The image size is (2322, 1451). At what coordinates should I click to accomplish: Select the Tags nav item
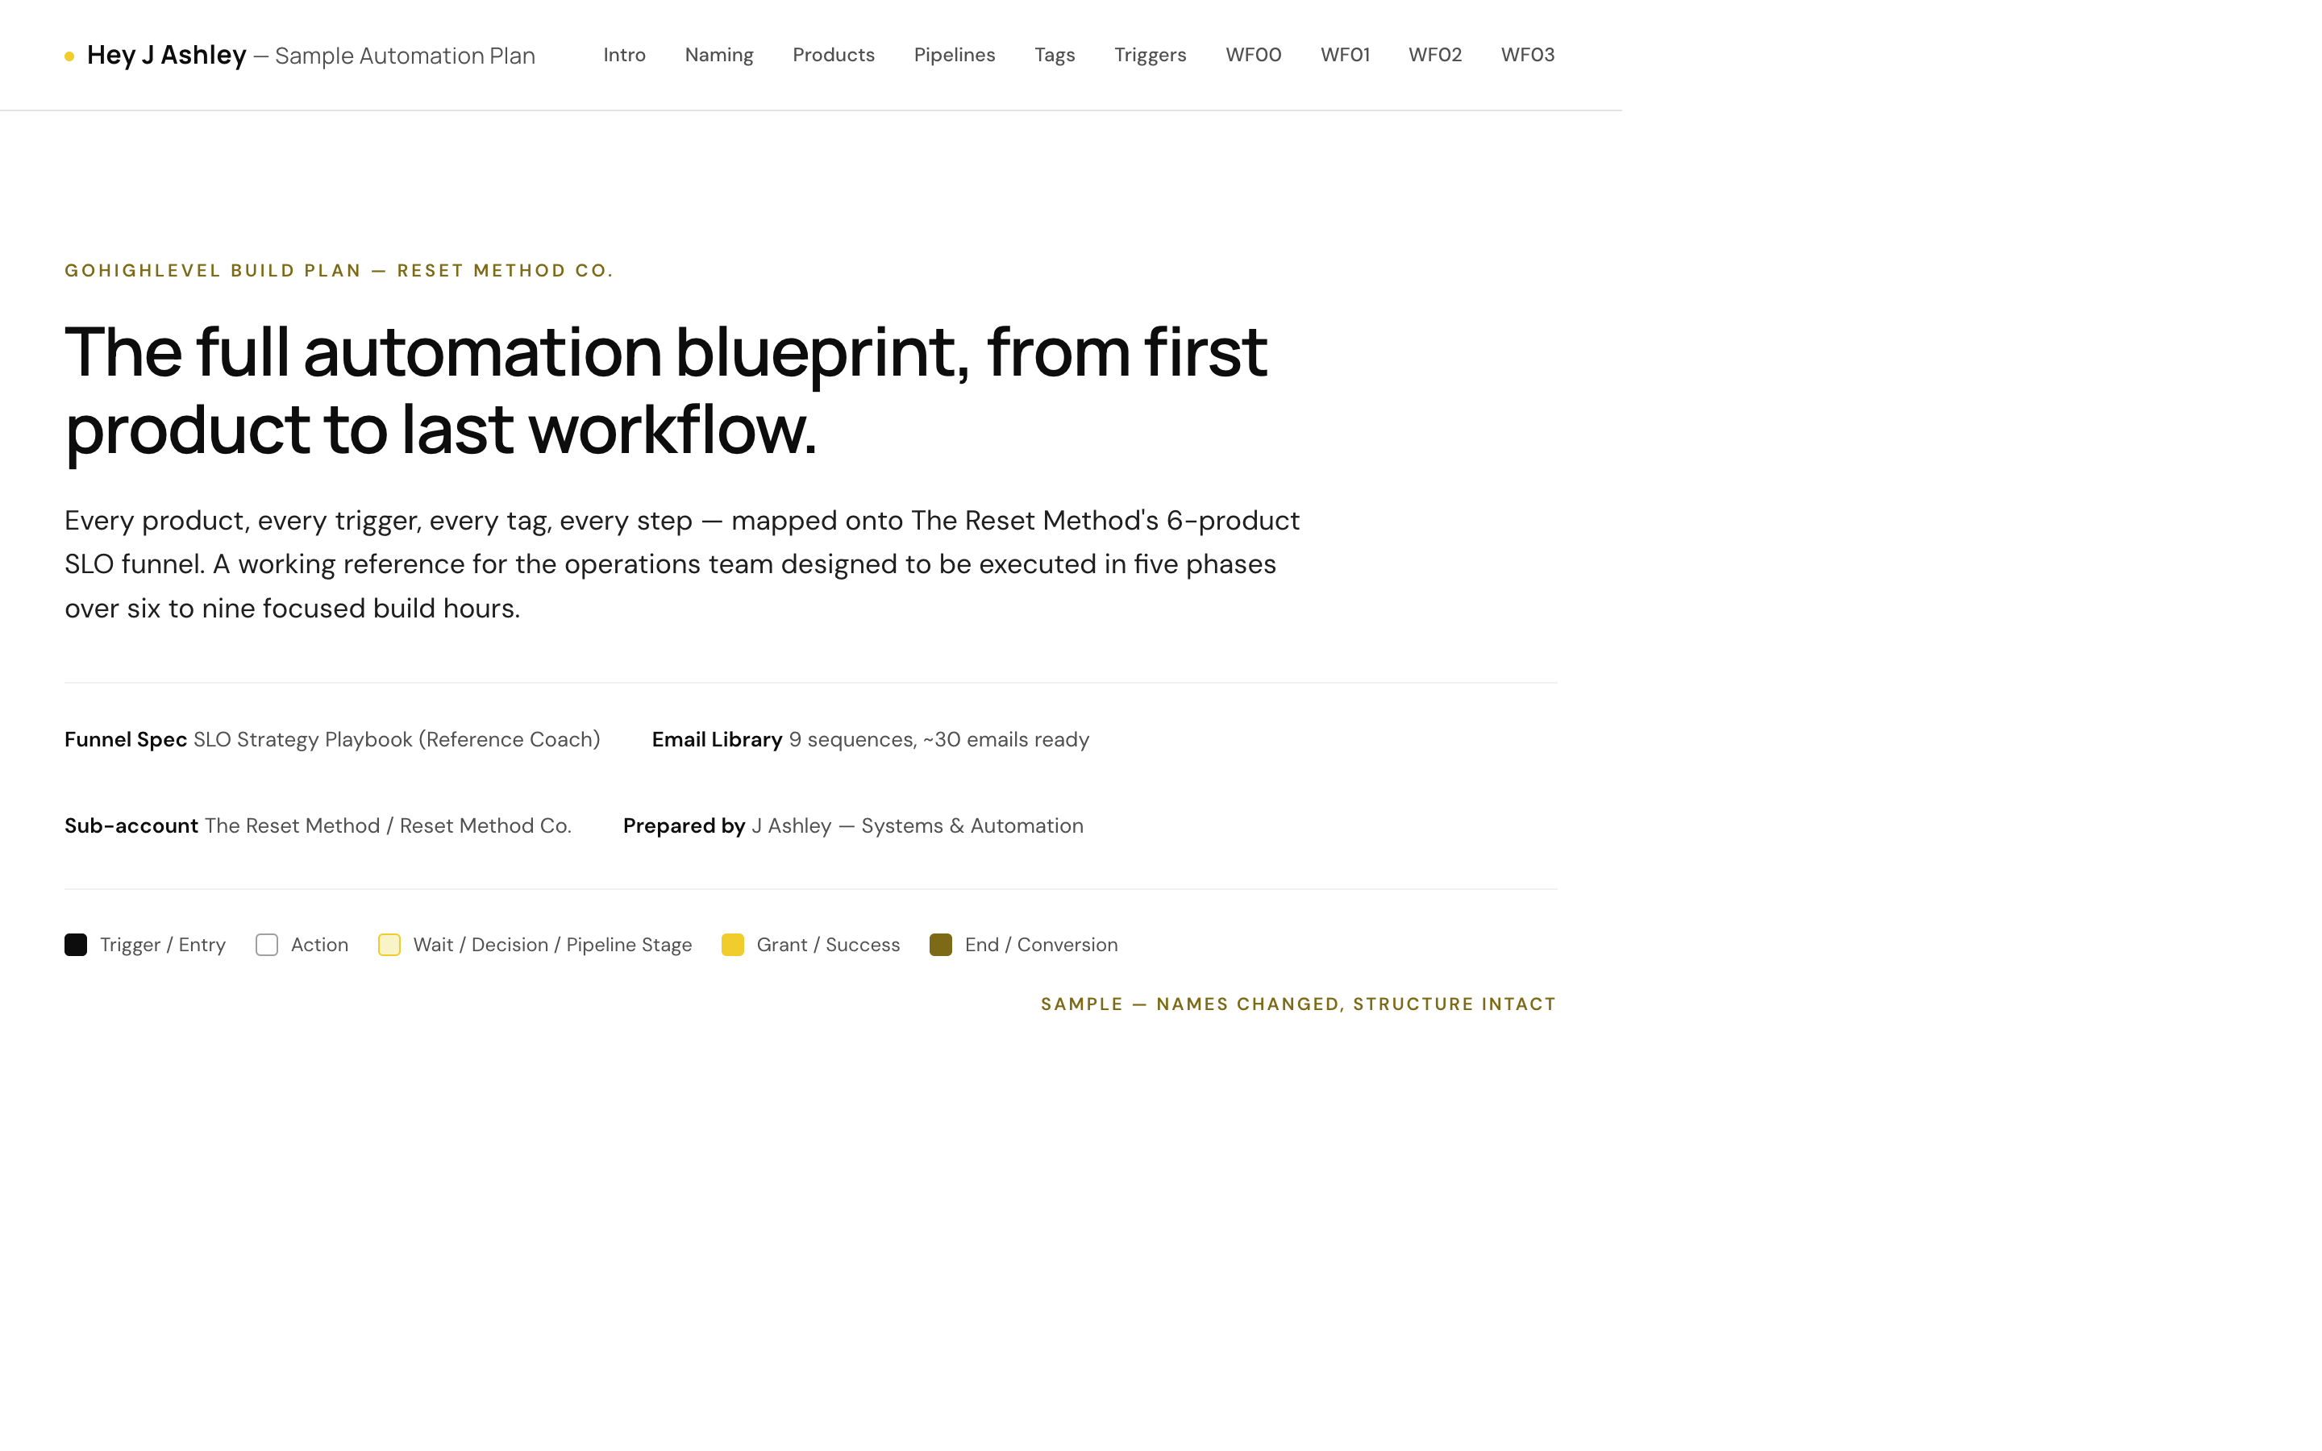pyautogui.click(x=1054, y=55)
